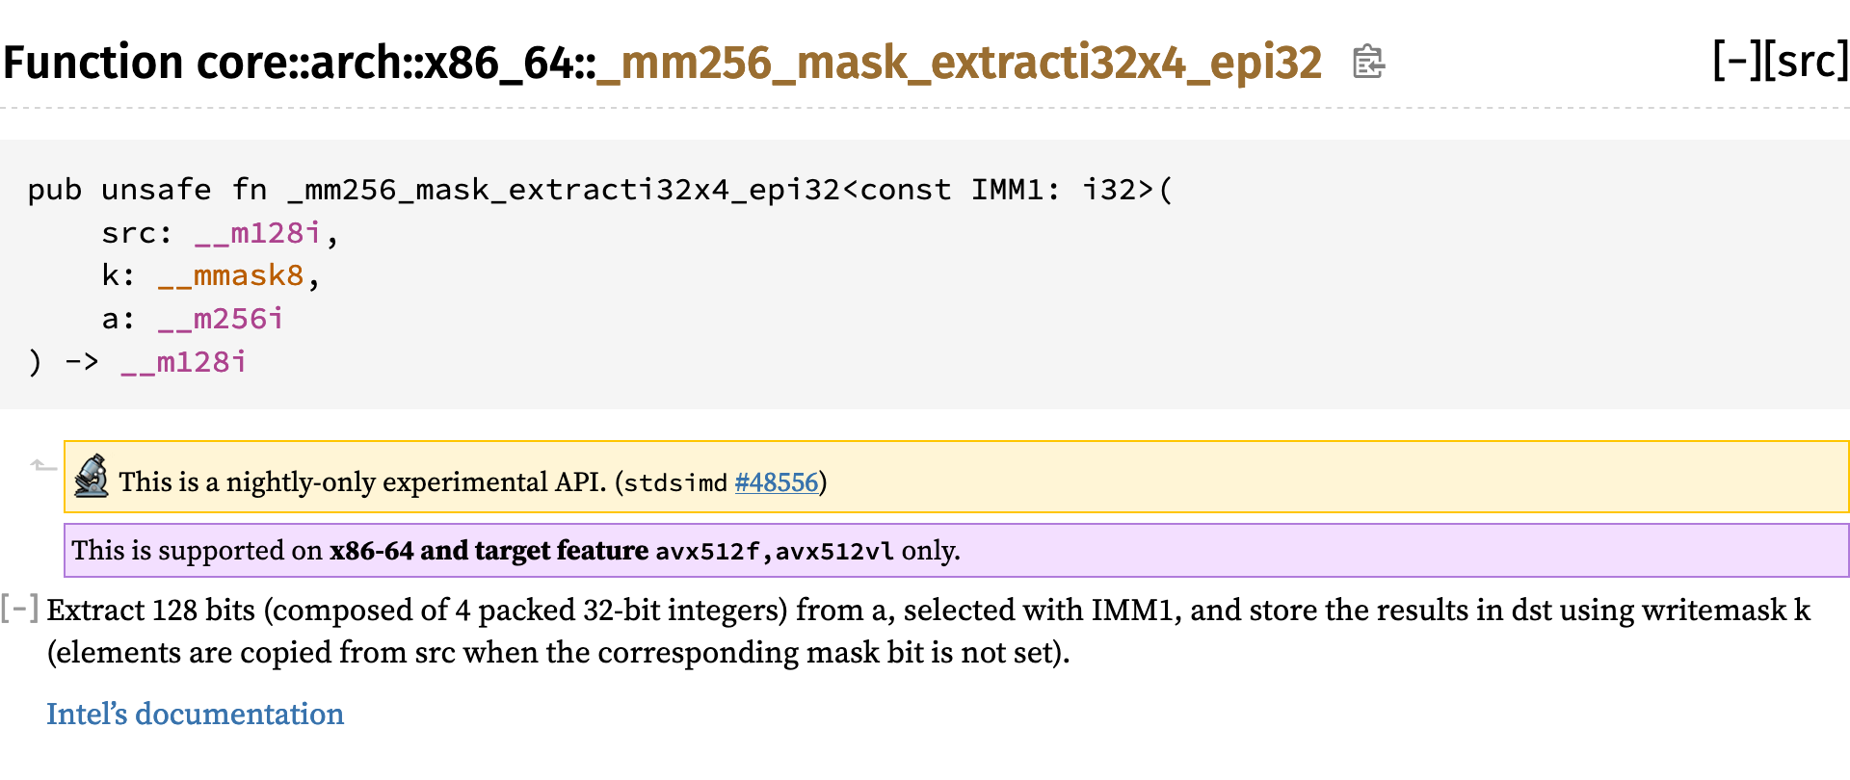
Task: Click the i32 type of IMM1
Action: [x=1118, y=190]
